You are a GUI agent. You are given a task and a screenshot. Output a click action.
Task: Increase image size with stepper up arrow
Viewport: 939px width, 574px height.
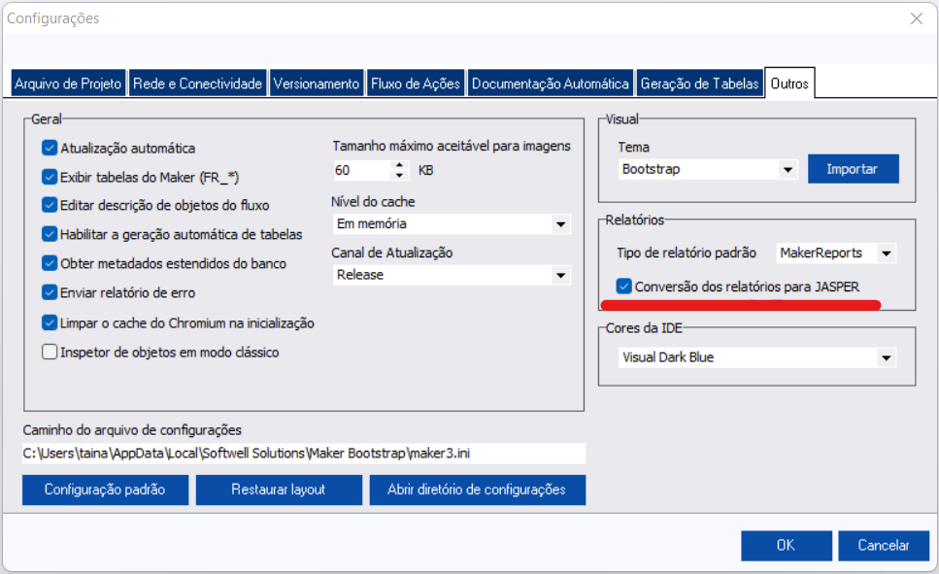point(399,165)
